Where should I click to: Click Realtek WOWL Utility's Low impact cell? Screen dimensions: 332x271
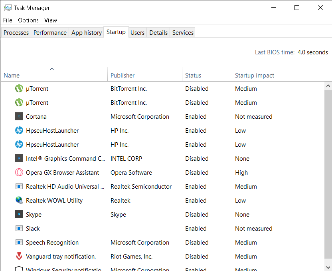click(241, 201)
